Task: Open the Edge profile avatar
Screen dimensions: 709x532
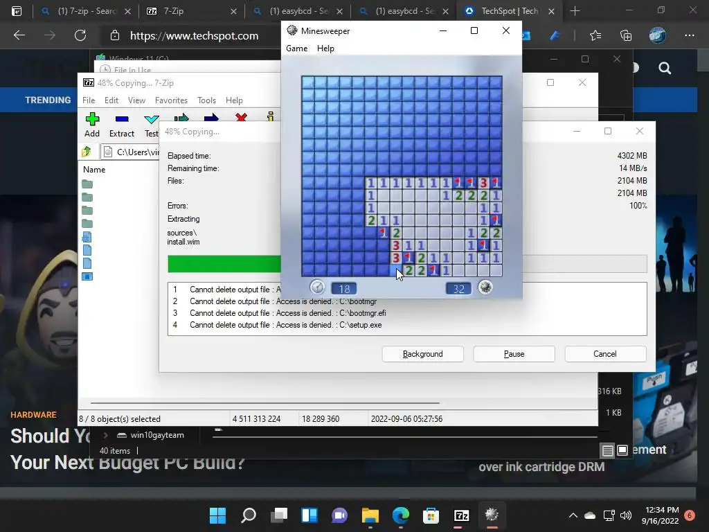Action: (658, 35)
